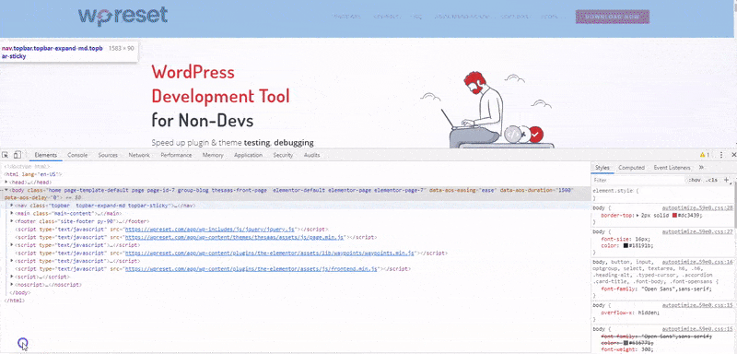Switch to the Event Listeners tab
This screenshot has width=737, height=354.
click(x=672, y=168)
